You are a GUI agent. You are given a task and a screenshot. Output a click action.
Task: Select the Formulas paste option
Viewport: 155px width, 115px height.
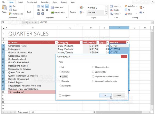coord(61,72)
